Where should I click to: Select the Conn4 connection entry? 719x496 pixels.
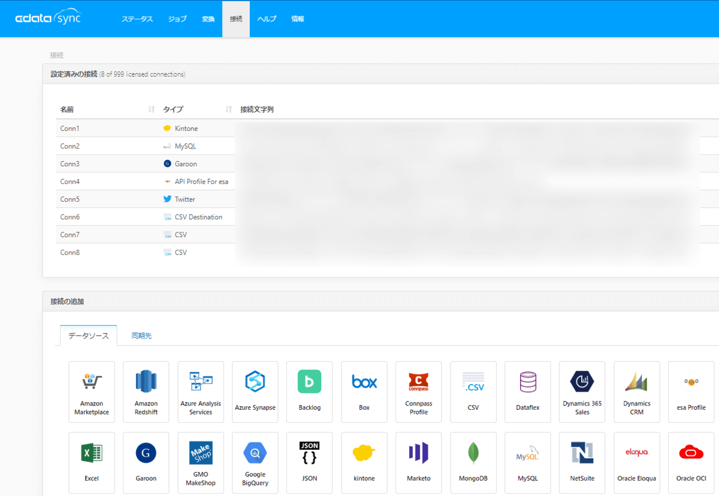[388, 182]
